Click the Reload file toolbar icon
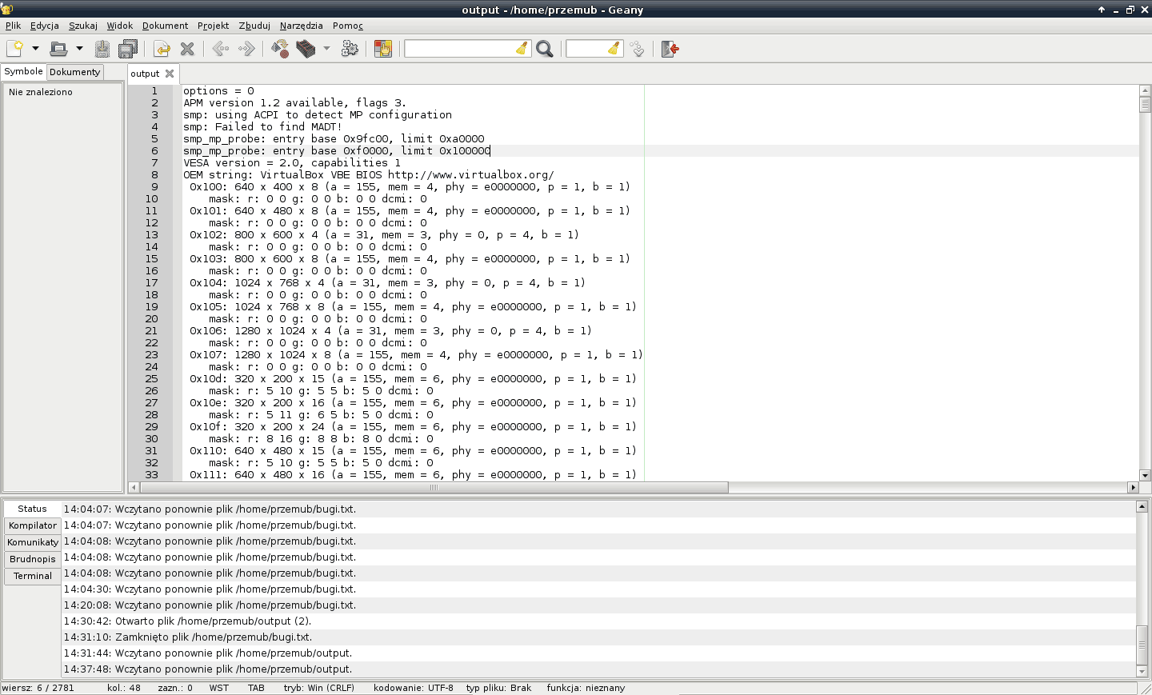The height and width of the screenshot is (695, 1152). tap(162, 49)
